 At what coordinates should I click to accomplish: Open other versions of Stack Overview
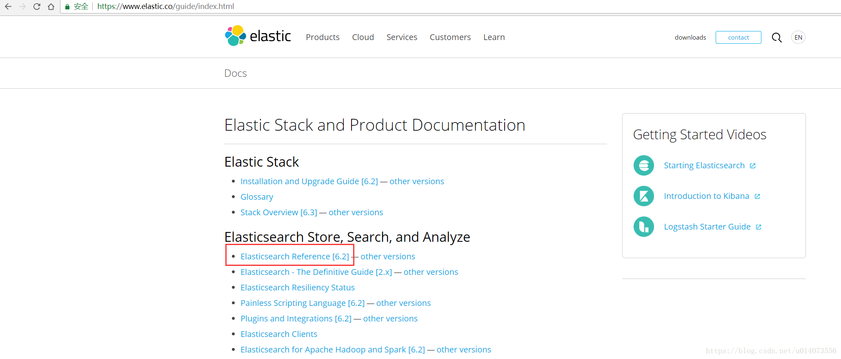click(x=356, y=212)
